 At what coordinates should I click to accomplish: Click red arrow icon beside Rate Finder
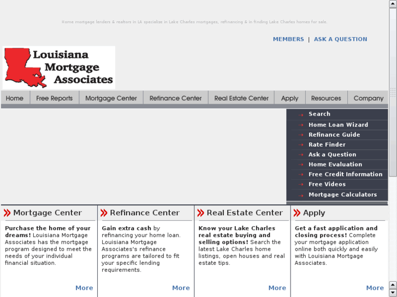coord(301,145)
